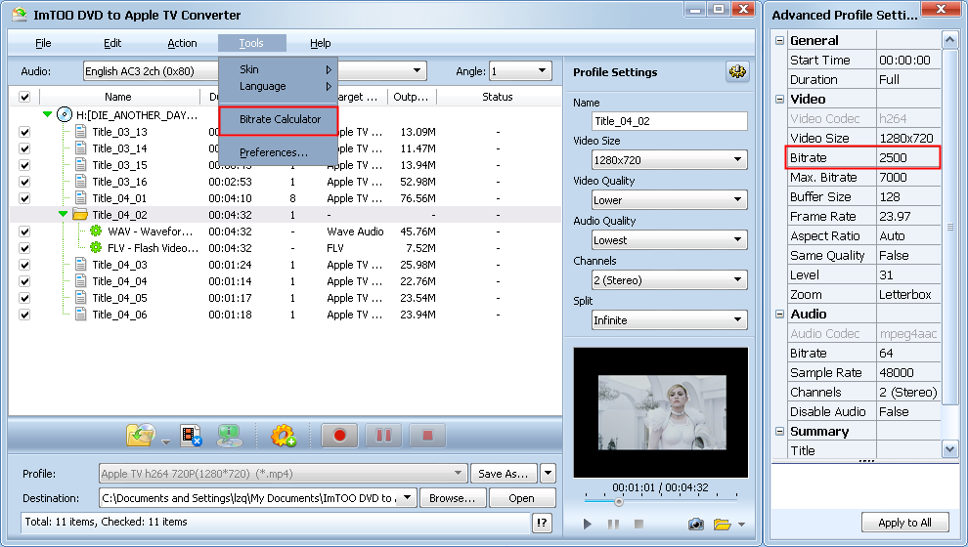
Task: Click the Open destination button
Action: pos(522,498)
